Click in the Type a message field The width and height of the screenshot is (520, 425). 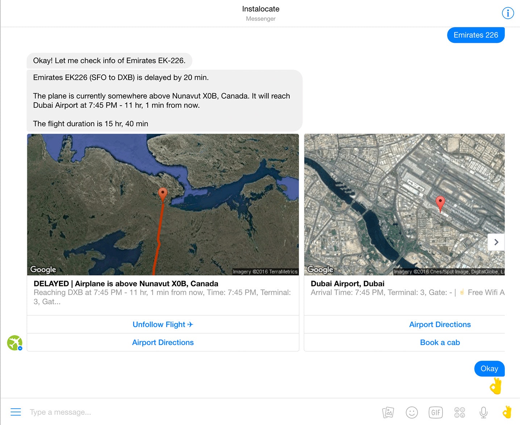coord(203,412)
